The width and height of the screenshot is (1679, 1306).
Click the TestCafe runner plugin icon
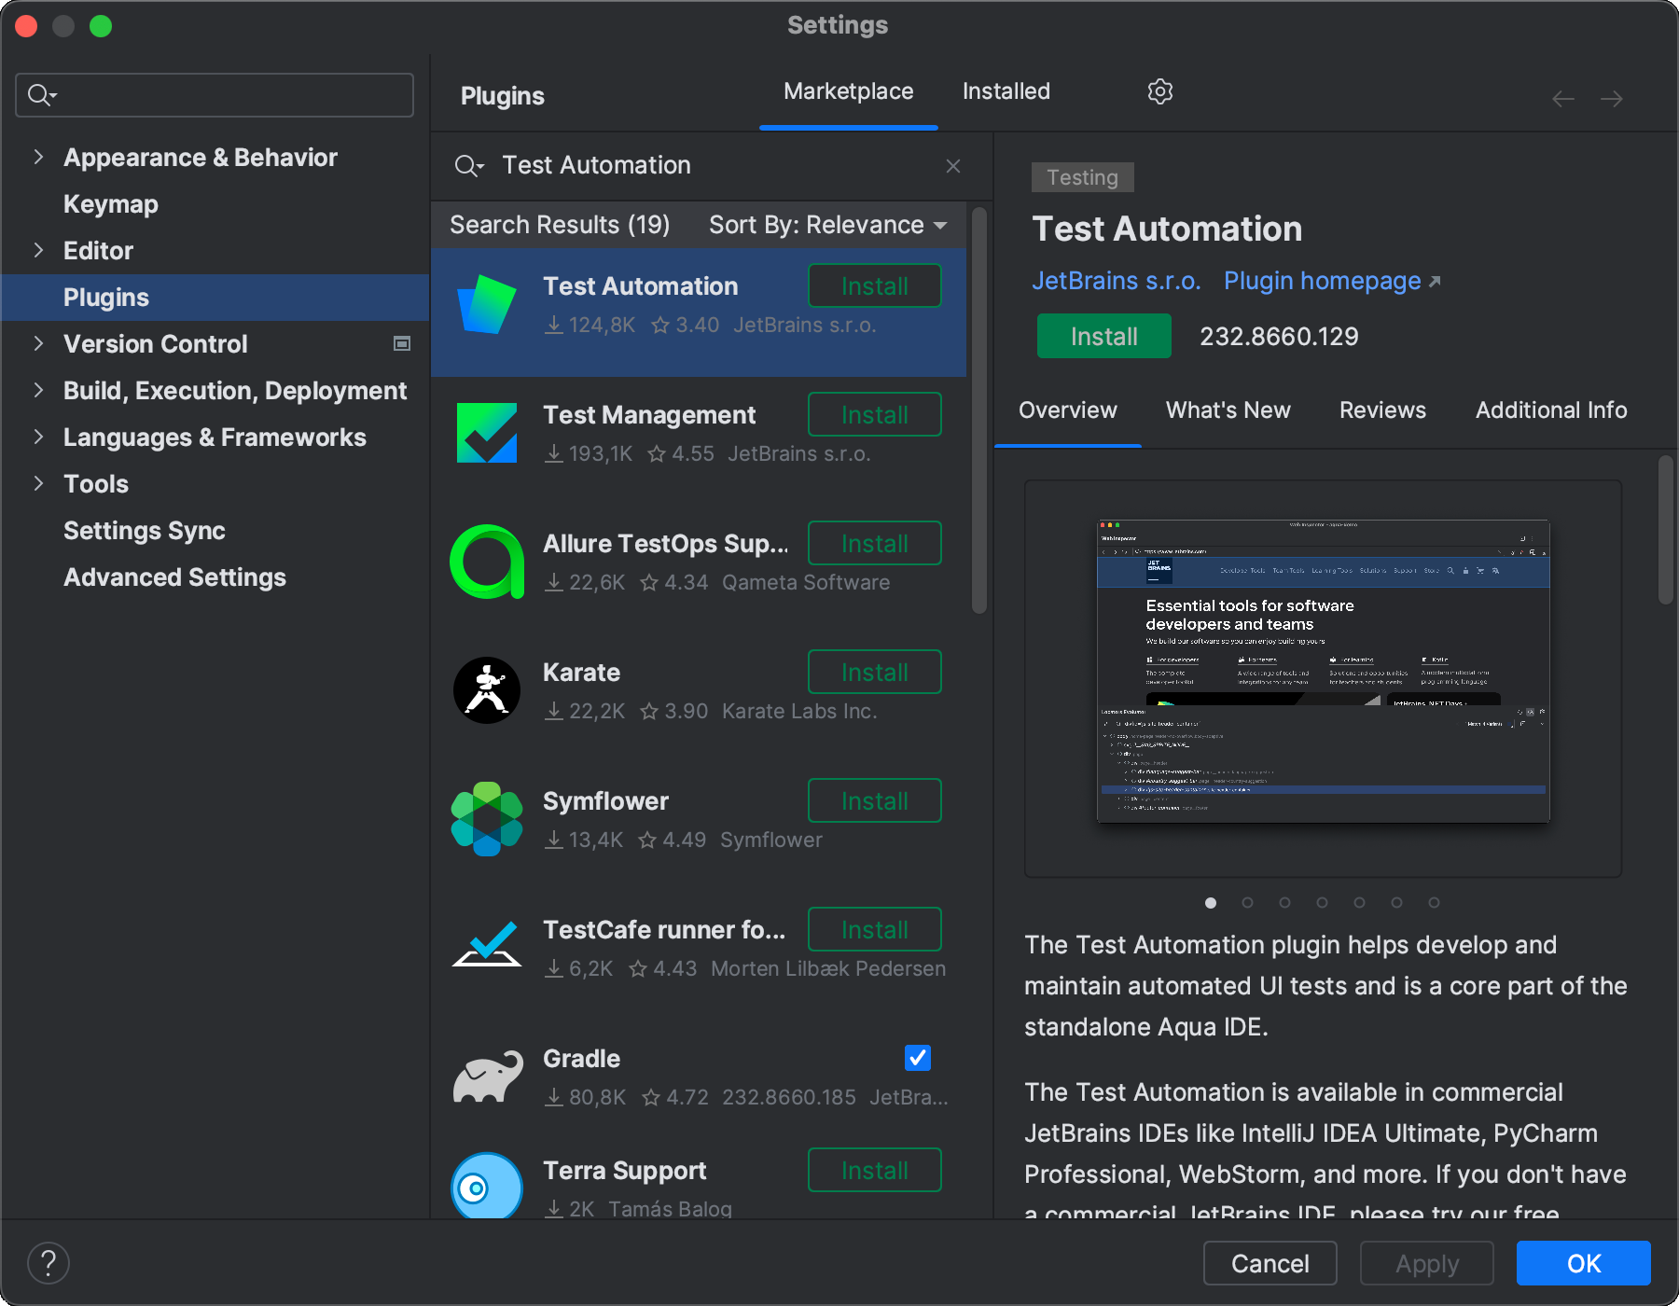point(486,947)
